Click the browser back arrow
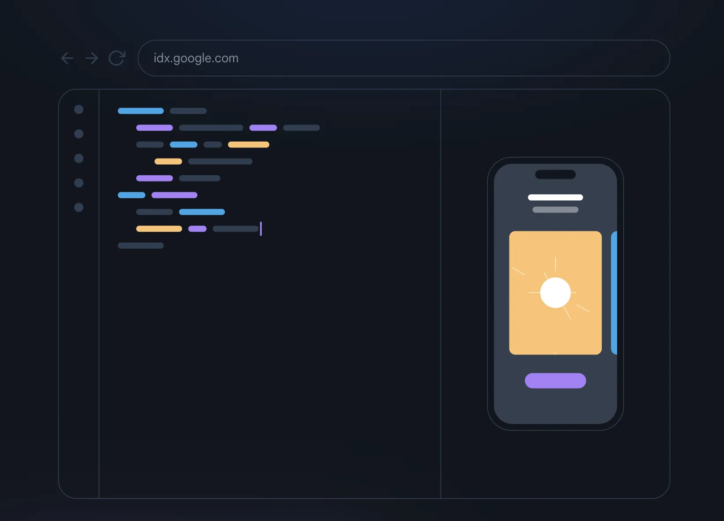This screenshot has height=521, width=724. click(67, 58)
